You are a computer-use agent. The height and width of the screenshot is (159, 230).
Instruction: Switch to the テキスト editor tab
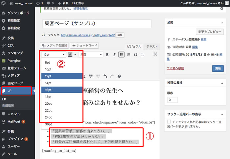(x=152, y=47)
